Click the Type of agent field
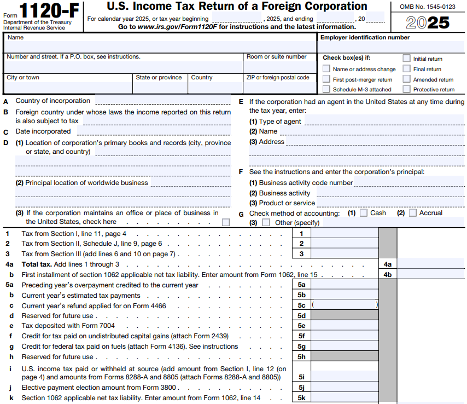 [x=384, y=120]
